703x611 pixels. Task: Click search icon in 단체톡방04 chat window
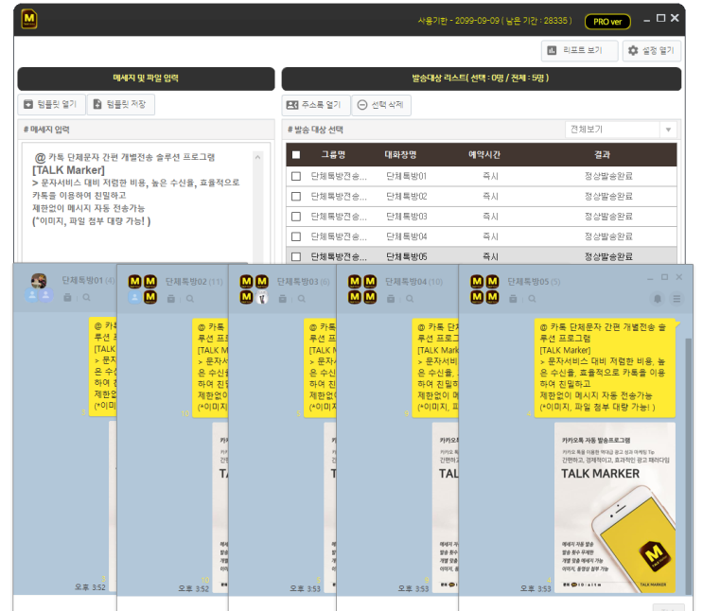410,299
